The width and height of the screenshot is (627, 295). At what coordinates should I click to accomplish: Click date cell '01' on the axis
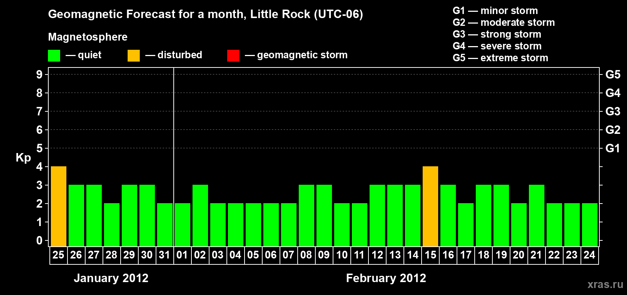pos(183,255)
